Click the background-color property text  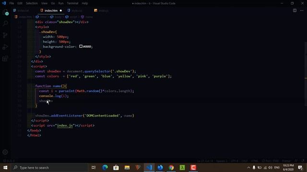[x=59, y=47]
